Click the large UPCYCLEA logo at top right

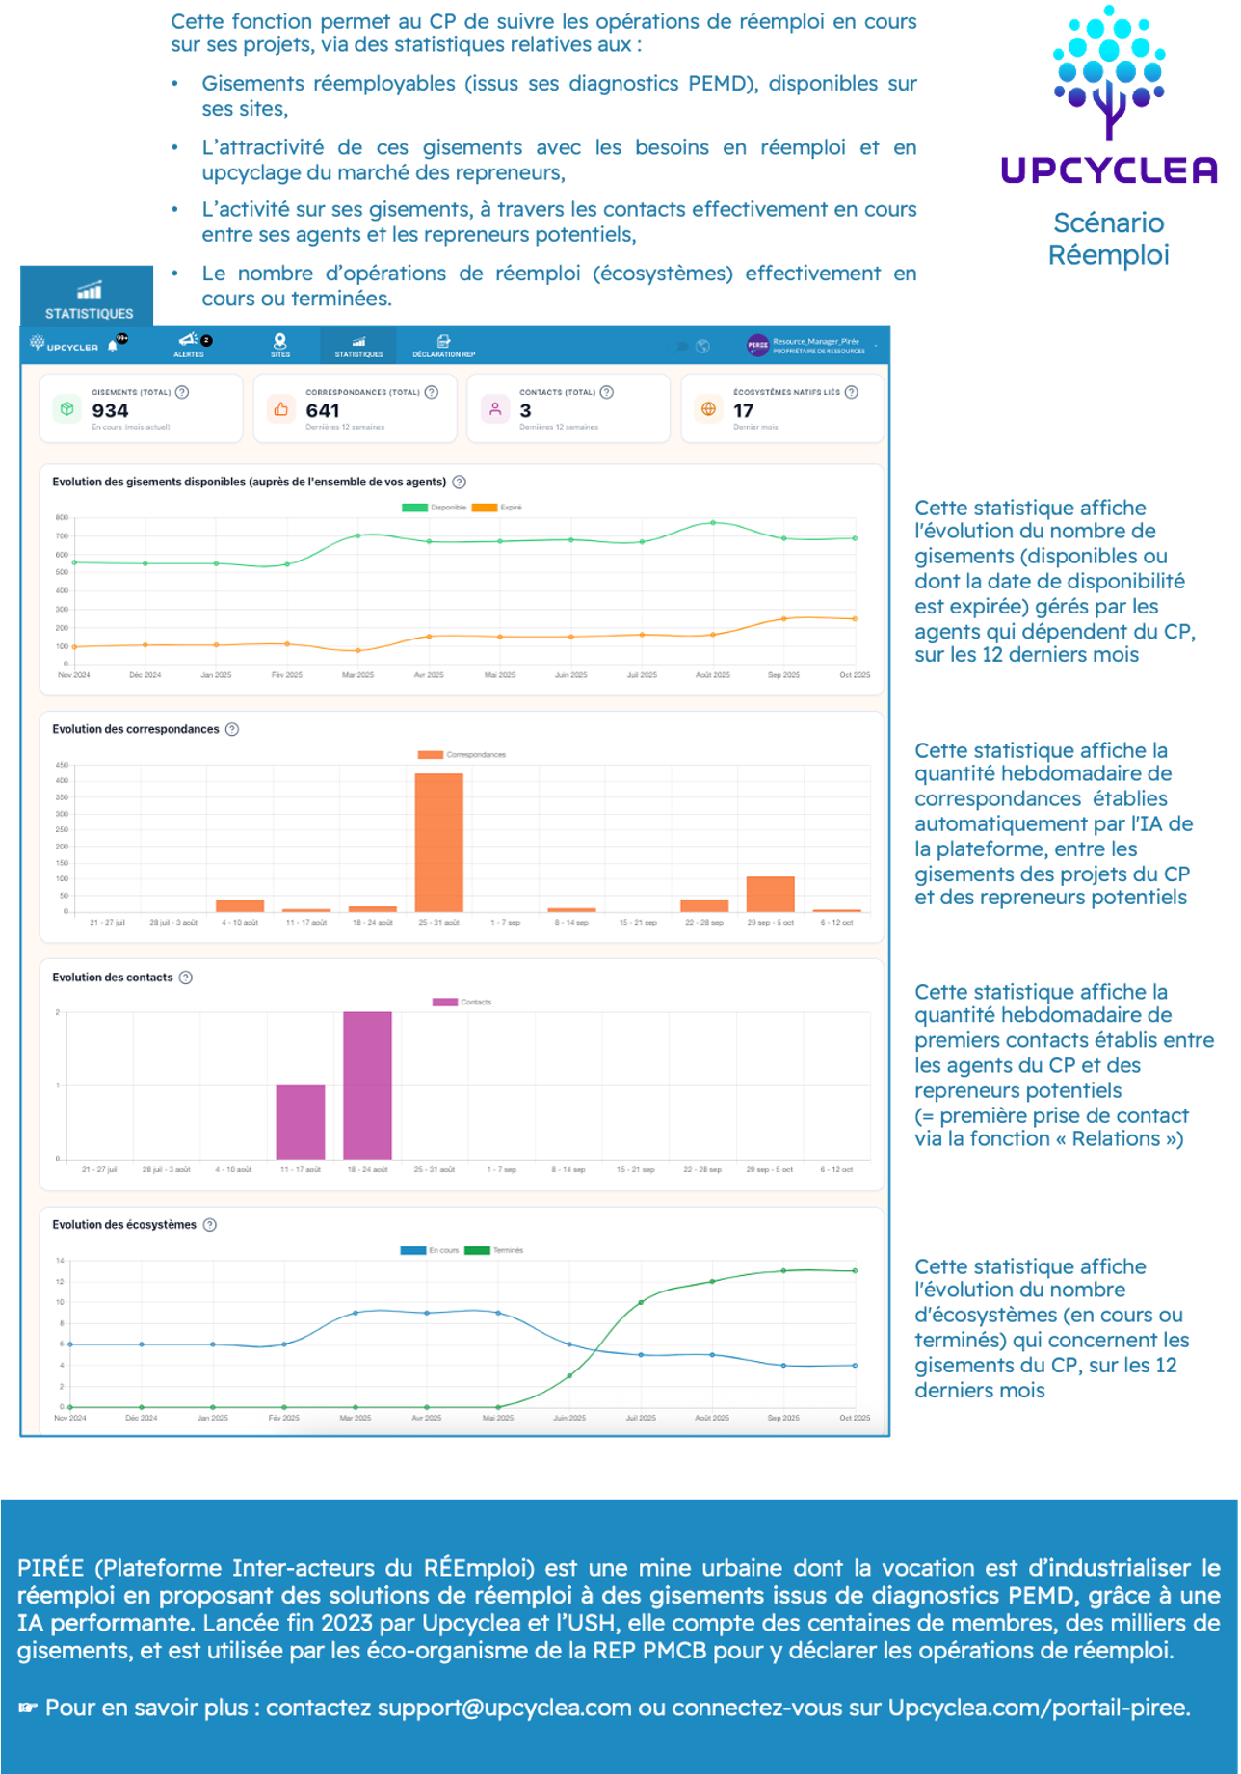pyautogui.click(x=1109, y=94)
